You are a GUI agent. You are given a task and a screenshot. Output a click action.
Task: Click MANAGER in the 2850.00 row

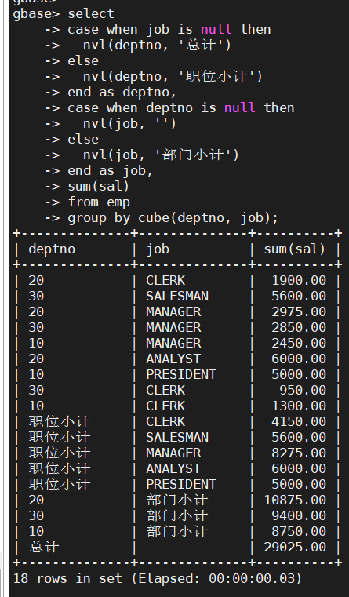coord(173,327)
